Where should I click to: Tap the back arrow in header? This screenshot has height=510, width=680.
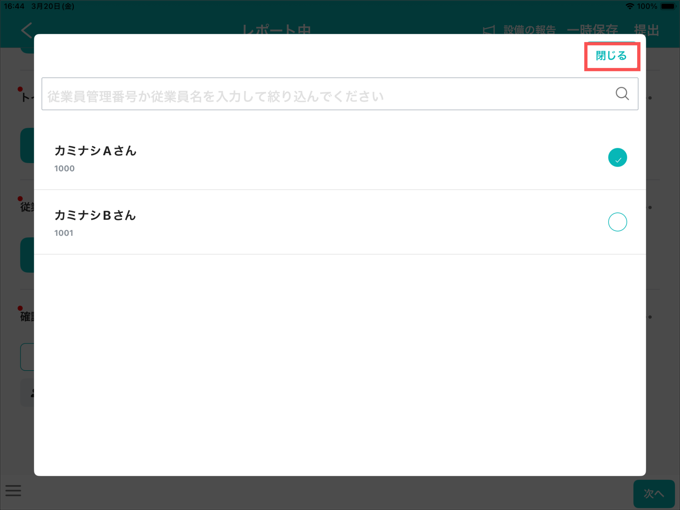pos(27,30)
